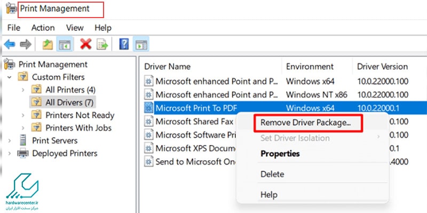Click the Back arrow toolbar icon
Screen dimensions: 427x213
[10, 44]
